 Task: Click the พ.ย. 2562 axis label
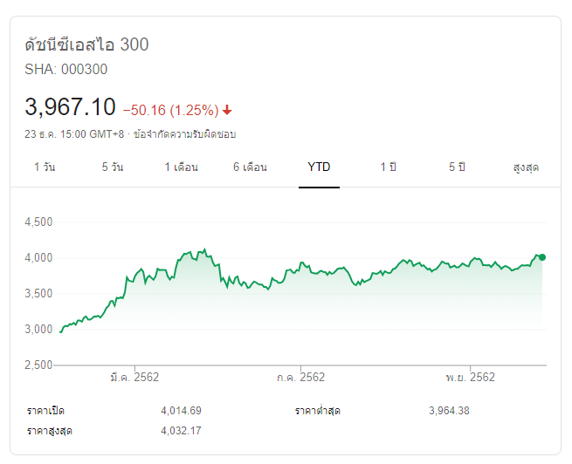click(470, 377)
